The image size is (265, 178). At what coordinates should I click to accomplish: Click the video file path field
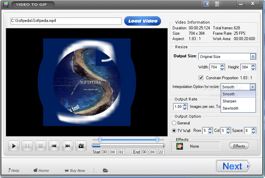point(66,21)
